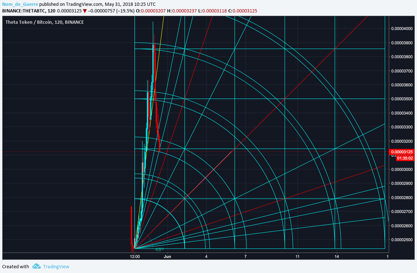Viewport: 417px width, 273px height.
Task: Click the countdown timer label 01:35:02
Action: coord(405,158)
